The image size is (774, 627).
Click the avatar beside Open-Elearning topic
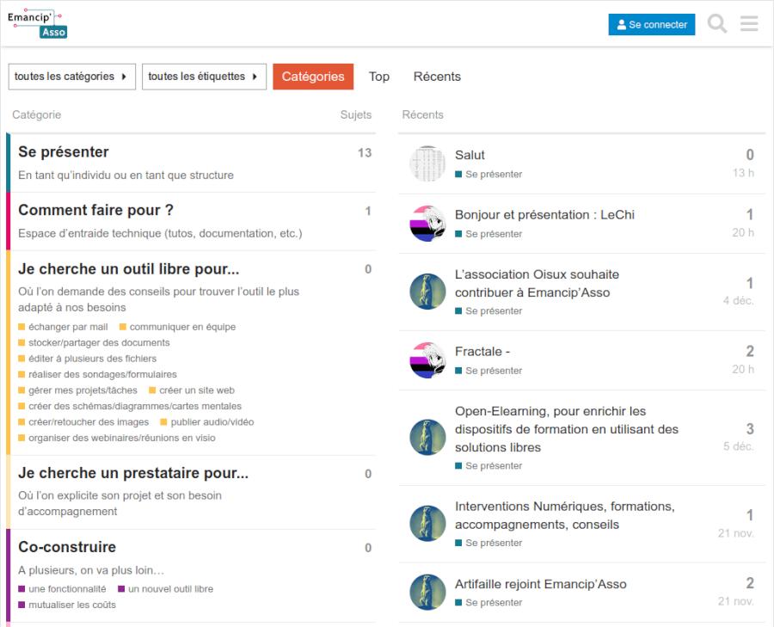(x=427, y=437)
